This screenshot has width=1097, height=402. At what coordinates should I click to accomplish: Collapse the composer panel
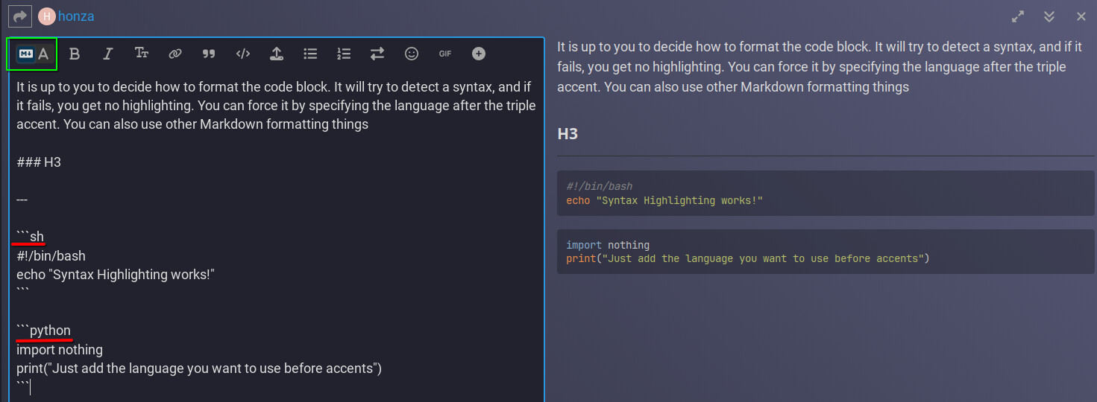click(1049, 16)
